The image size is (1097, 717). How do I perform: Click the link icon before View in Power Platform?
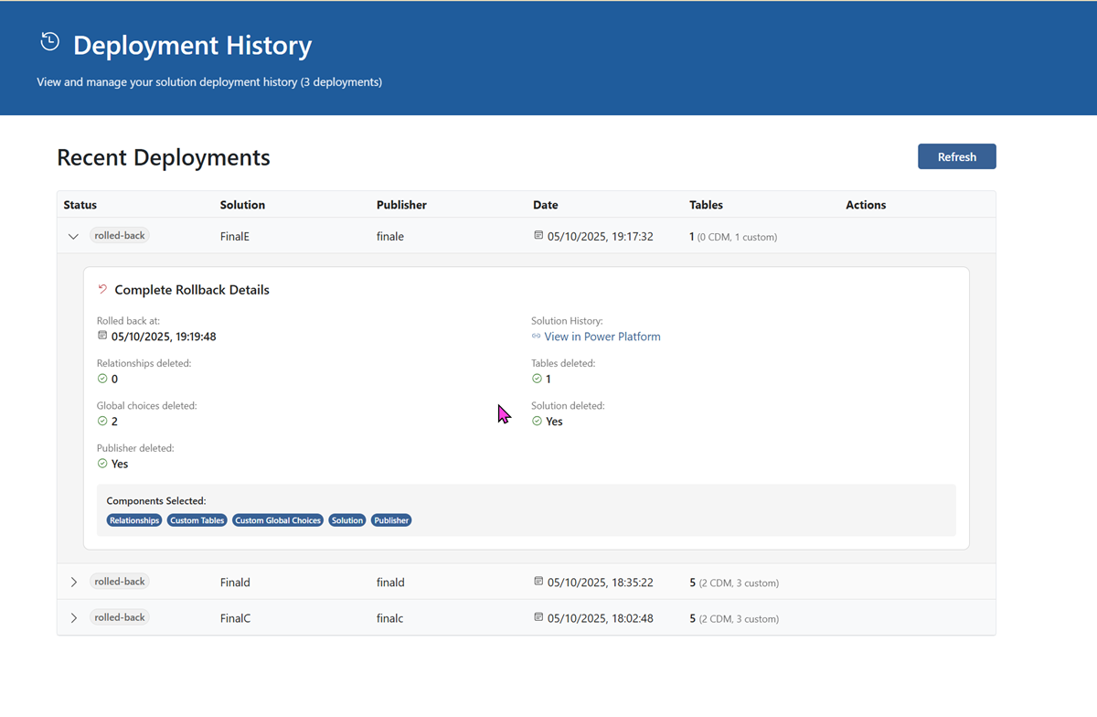537,337
